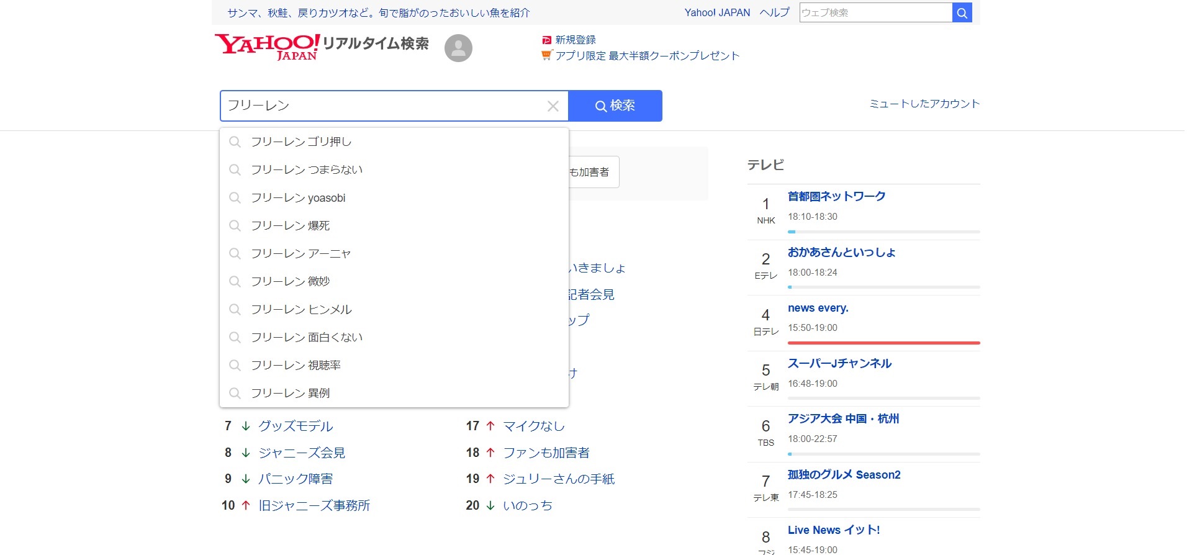Image resolution: width=1192 pixels, height=555 pixels.
Task: Open TV program 孤独のグルメ Season2
Action: pos(844,475)
